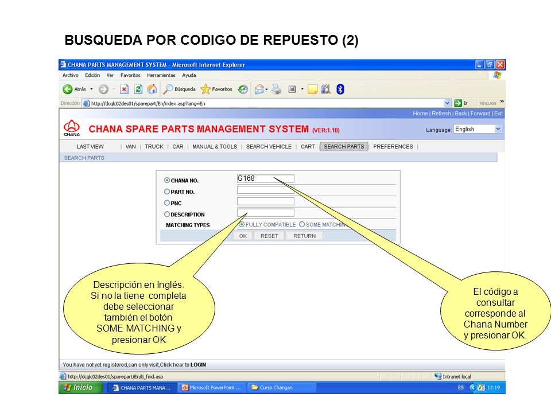Image resolution: width=551 pixels, height=413 pixels.
Task: Click the RESET button
Action: click(x=269, y=236)
